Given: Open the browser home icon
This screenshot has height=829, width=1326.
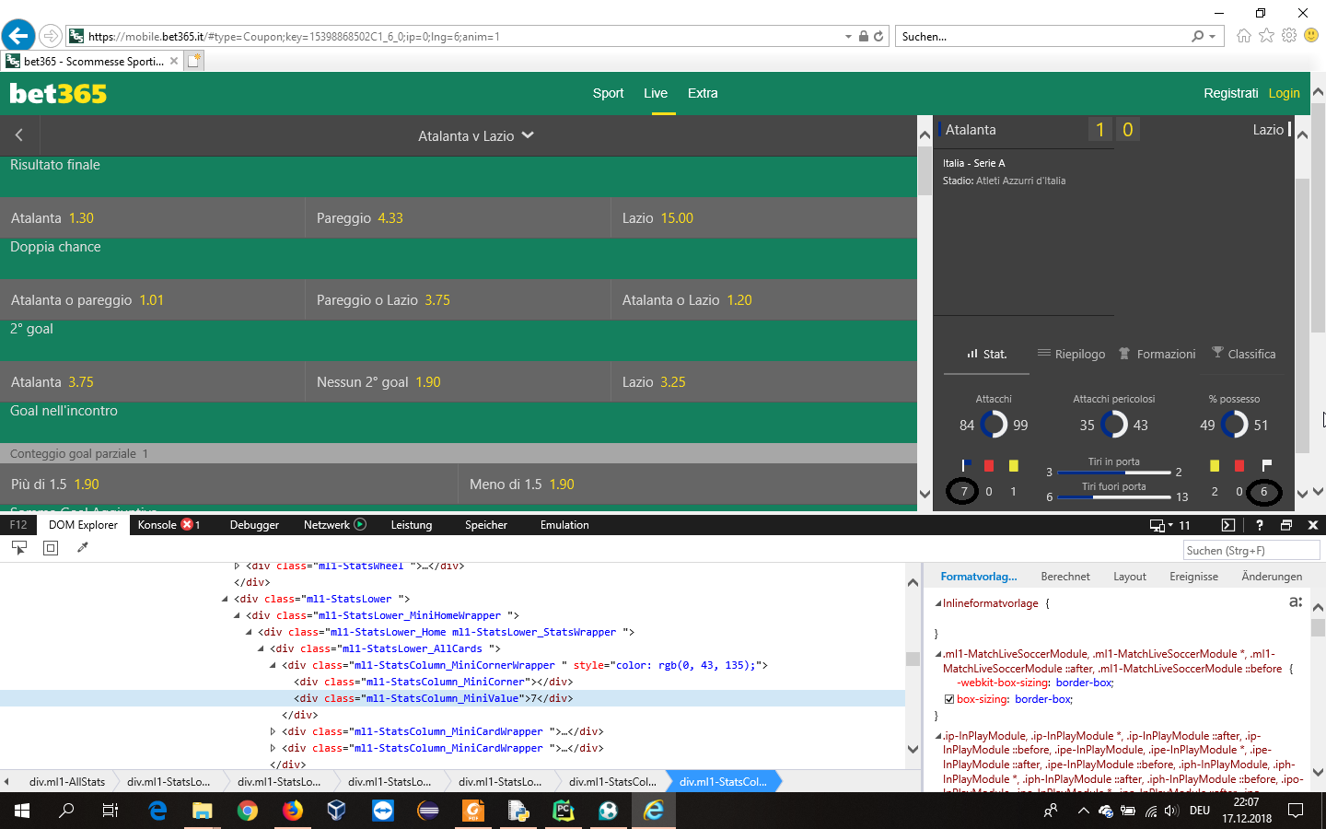Looking at the screenshot, I should [1244, 36].
